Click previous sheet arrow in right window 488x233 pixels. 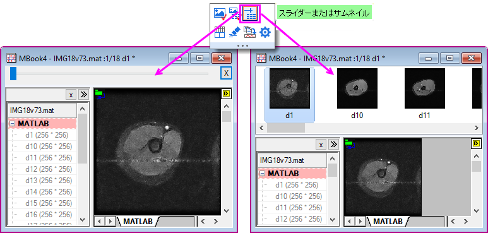coord(349,222)
